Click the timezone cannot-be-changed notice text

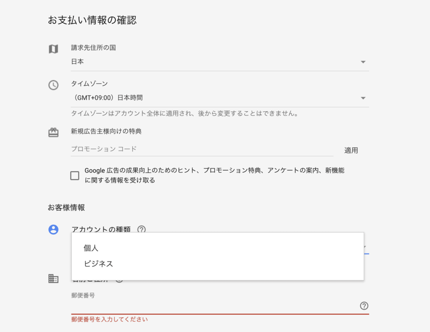(184, 113)
